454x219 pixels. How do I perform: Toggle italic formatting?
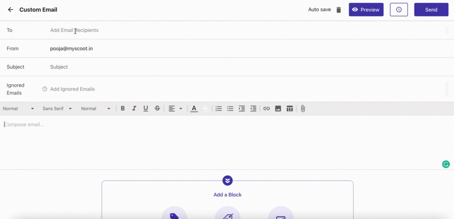(x=134, y=108)
